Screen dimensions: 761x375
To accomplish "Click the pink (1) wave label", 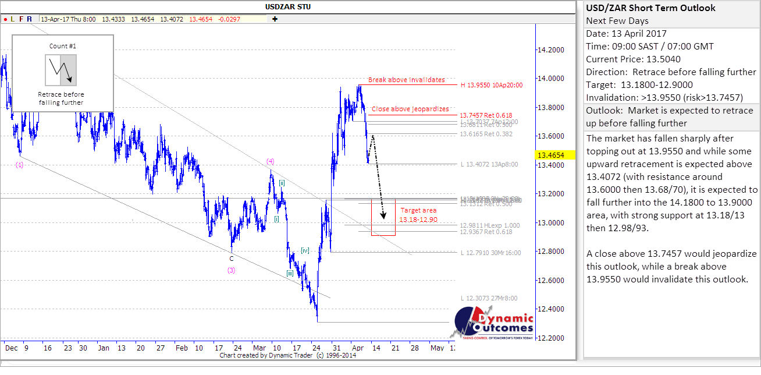I will click(20, 165).
